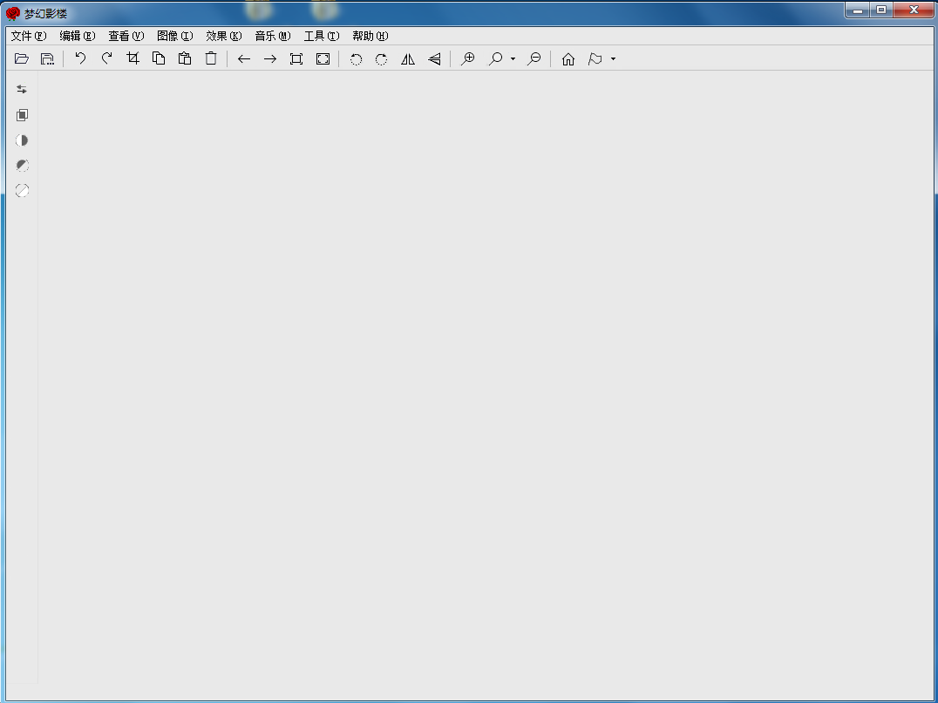The height and width of the screenshot is (703, 938).
Task: Click the rose application icon in title bar
Action: [12, 13]
